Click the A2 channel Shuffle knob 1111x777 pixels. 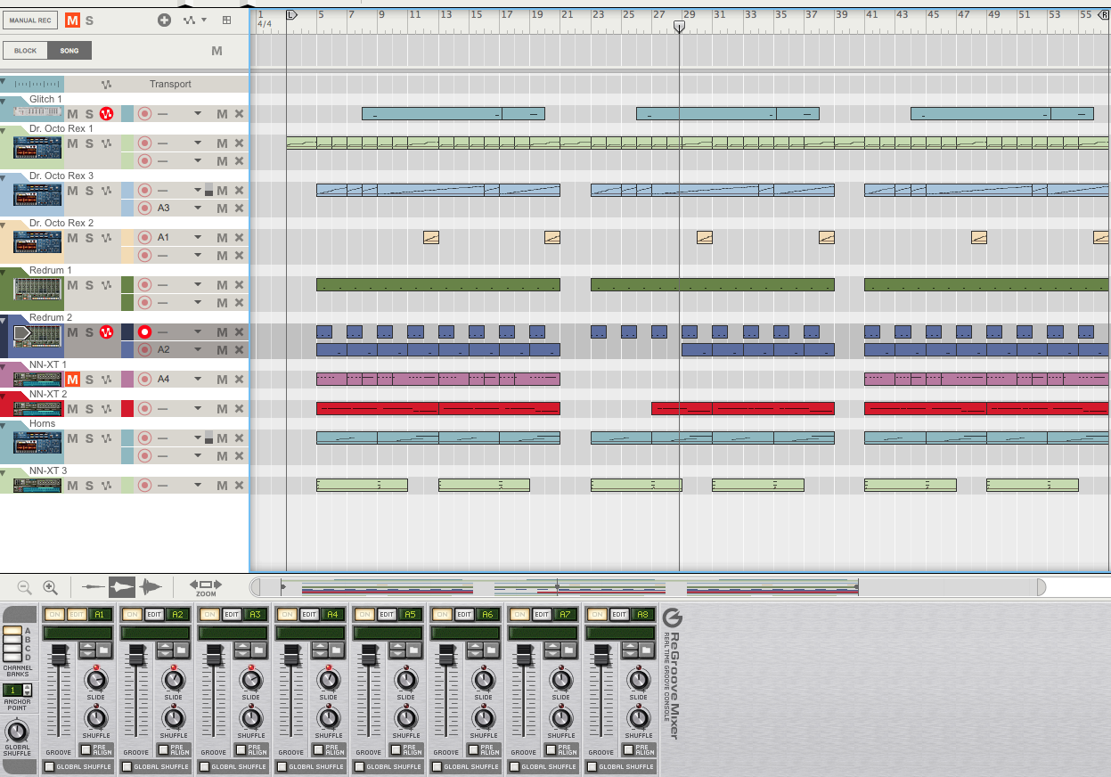click(x=174, y=718)
